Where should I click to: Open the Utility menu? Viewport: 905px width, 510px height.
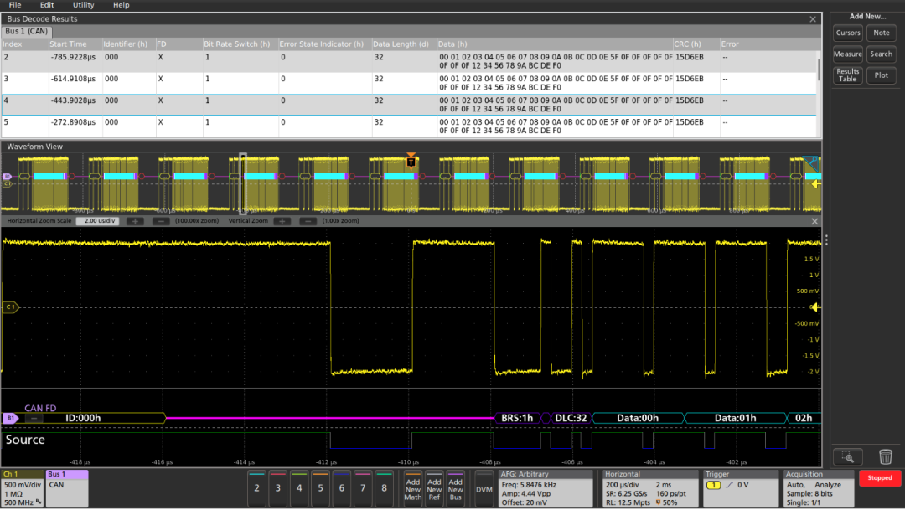coord(83,5)
